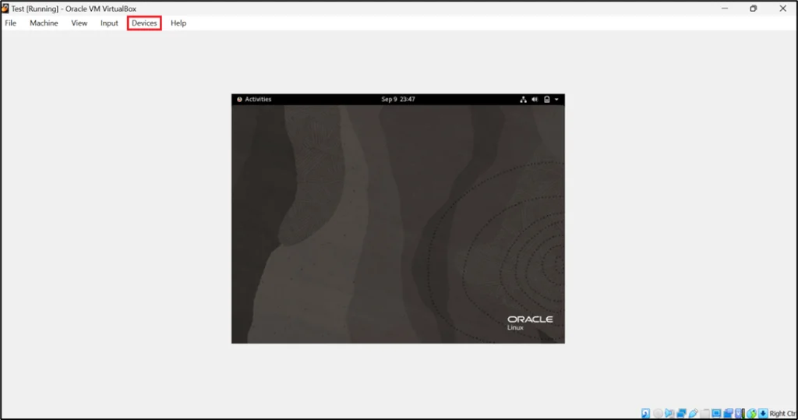
Task: Click the guest network icon in top bar
Action: pyautogui.click(x=523, y=99)
